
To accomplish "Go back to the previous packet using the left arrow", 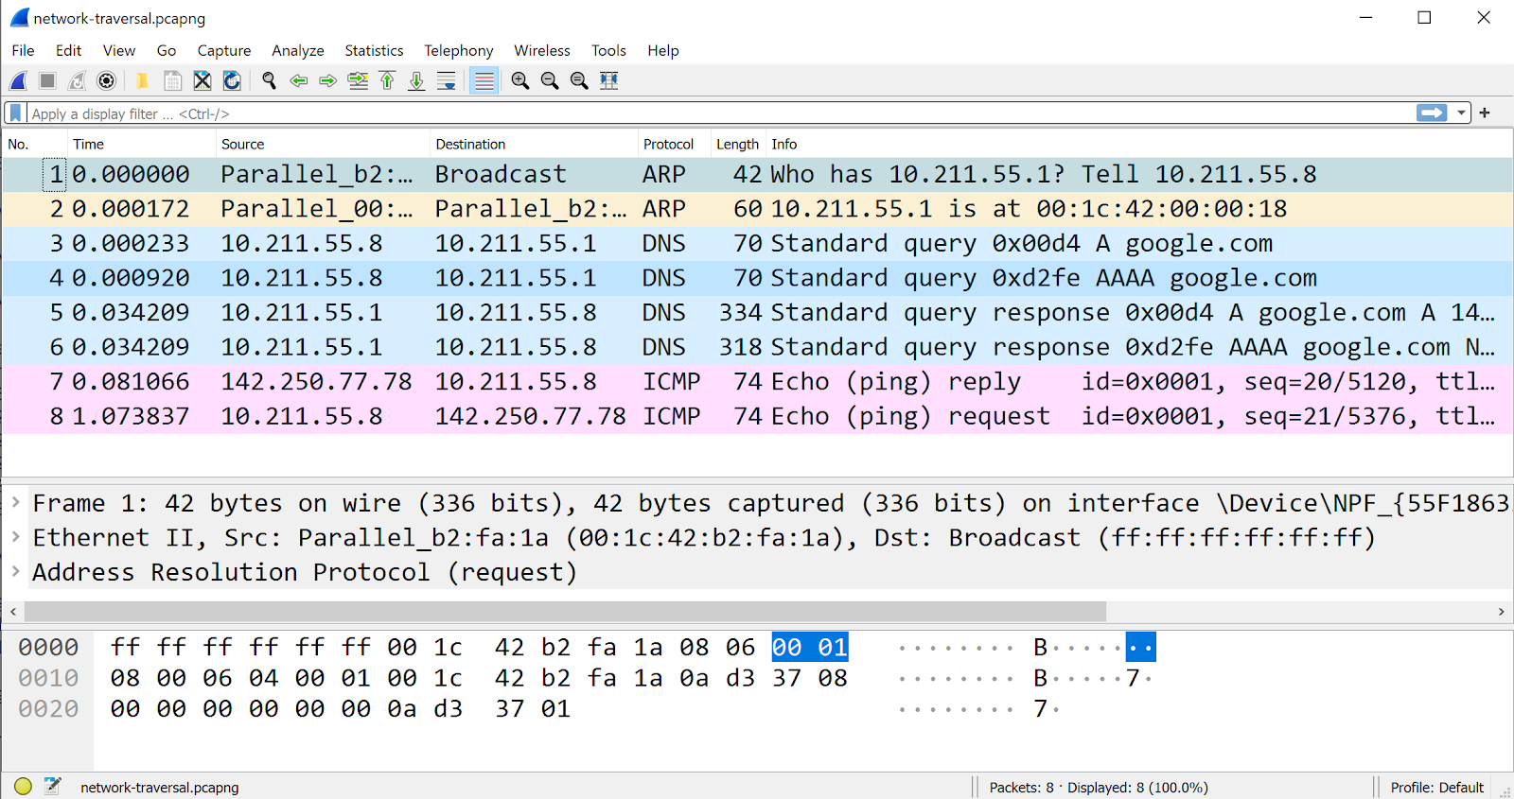I will click(x=299, y=81).
